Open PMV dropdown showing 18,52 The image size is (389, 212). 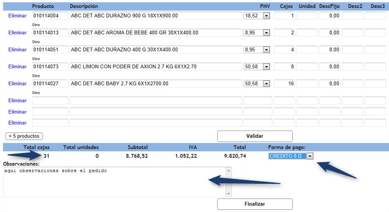(x=266, y=16)
